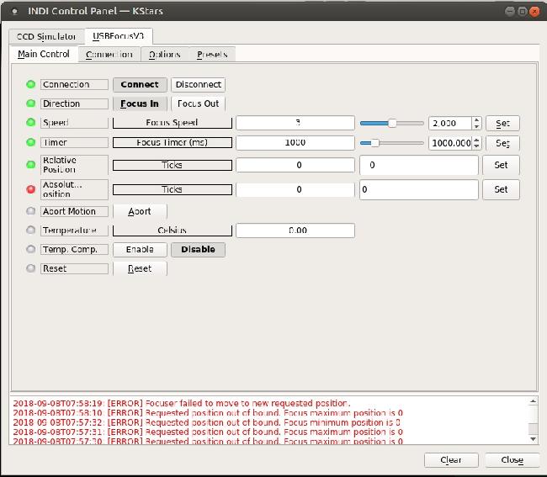The image size is (547, 477).
Task: Maximize the KStars INDI window
Action: click(523, 12)
